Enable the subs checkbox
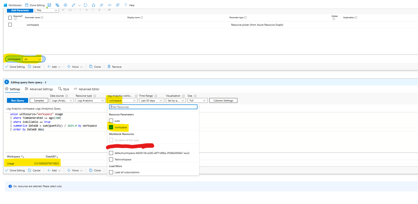This screenshot has width=418, height=204. [111, 121]
